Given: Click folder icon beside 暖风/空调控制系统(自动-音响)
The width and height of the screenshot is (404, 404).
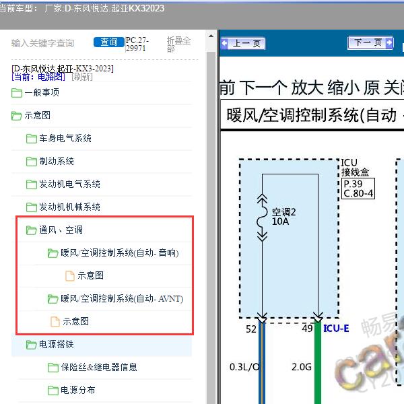Looking at the screenshot, I should click(x=53, y=253).
